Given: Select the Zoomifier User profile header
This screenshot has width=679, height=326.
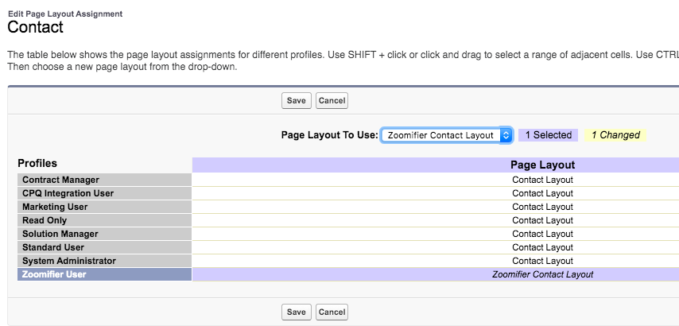Looking at the screenshot, I should pyautogui.click(x=104, y=274).
